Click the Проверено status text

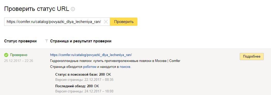(x=19, y=55)
